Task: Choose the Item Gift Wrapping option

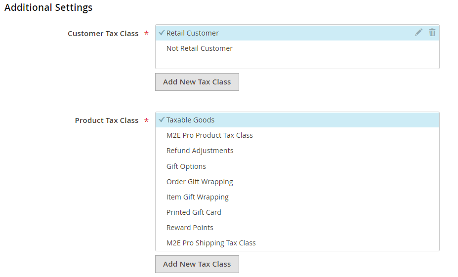Action: point(198,197)
